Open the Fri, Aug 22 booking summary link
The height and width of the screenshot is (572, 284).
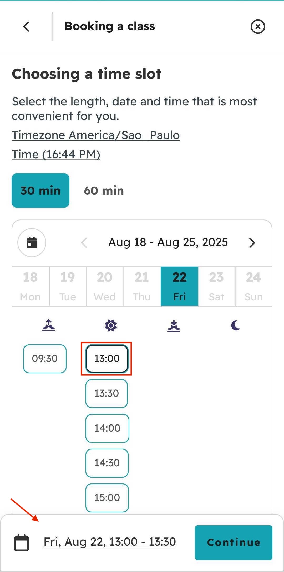pyautogui.click(x=110, y=542)
